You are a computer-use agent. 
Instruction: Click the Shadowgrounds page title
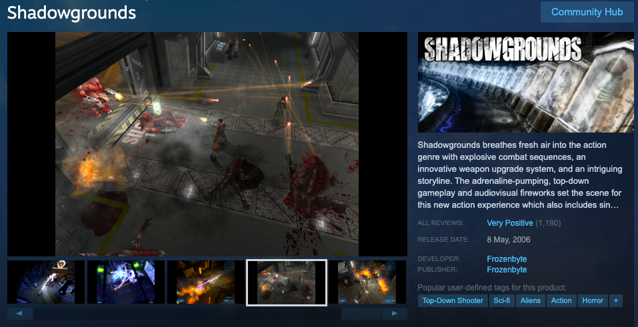coord(71,13)
